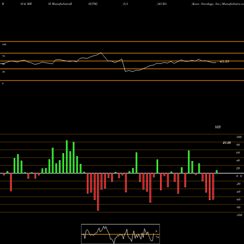244x244 pixels.
Task: Click the RSI value label '45.35'
Action: tap(224, 61)
